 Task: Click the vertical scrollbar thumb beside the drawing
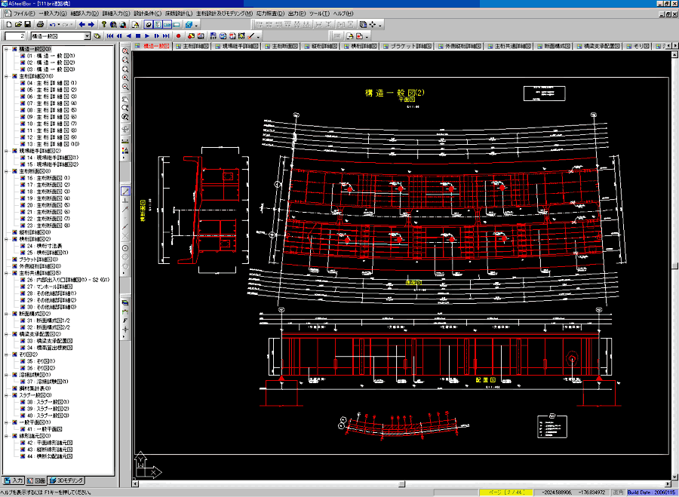coord(675,265)
